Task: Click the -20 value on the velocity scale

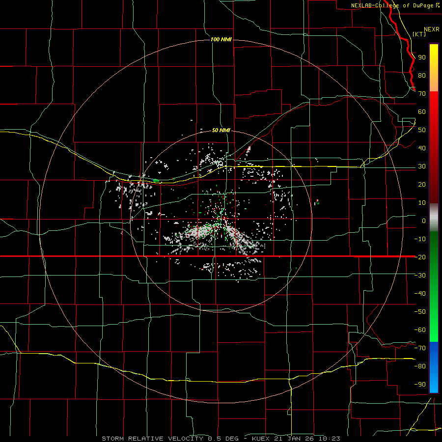Action: click(x=420, y=257)
